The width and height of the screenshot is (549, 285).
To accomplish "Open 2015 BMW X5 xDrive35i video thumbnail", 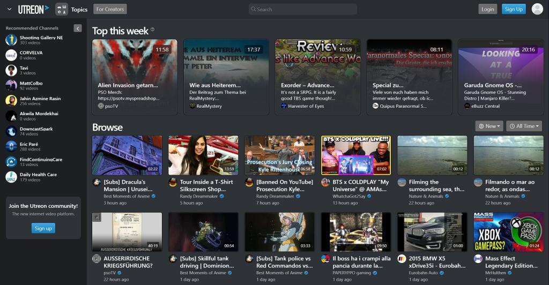I will [x=432, y=232].
